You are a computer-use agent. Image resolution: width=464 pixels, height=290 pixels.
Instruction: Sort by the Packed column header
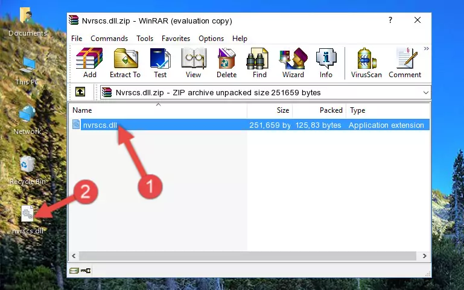tap(319, 110)
